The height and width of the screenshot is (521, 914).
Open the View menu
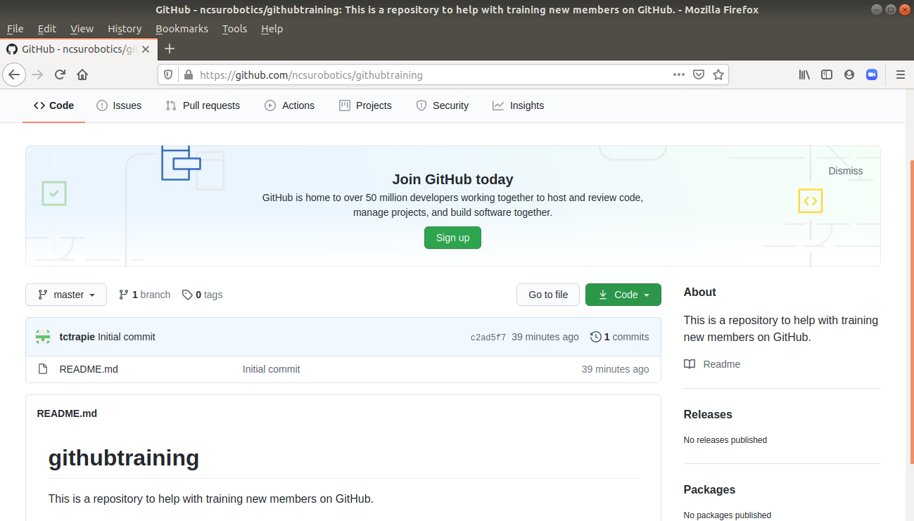pyautogui.click(x=82, y=29)
